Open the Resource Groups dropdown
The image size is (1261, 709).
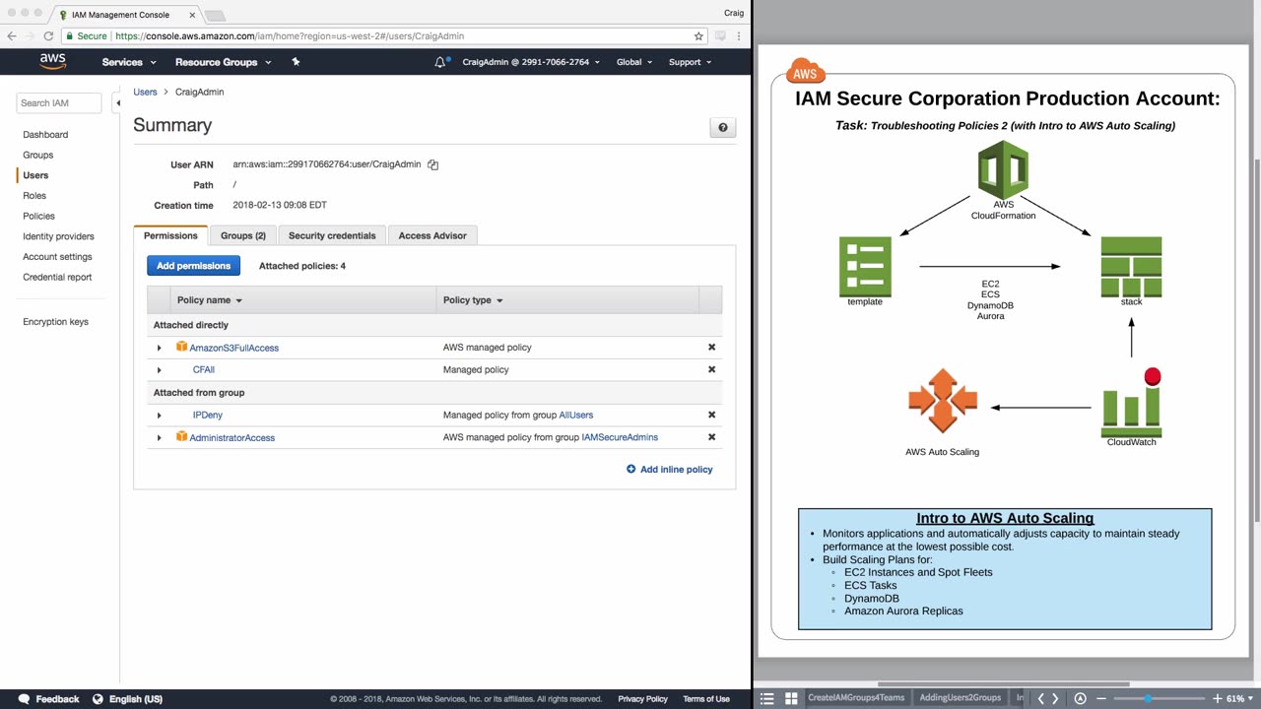(223, 62)
